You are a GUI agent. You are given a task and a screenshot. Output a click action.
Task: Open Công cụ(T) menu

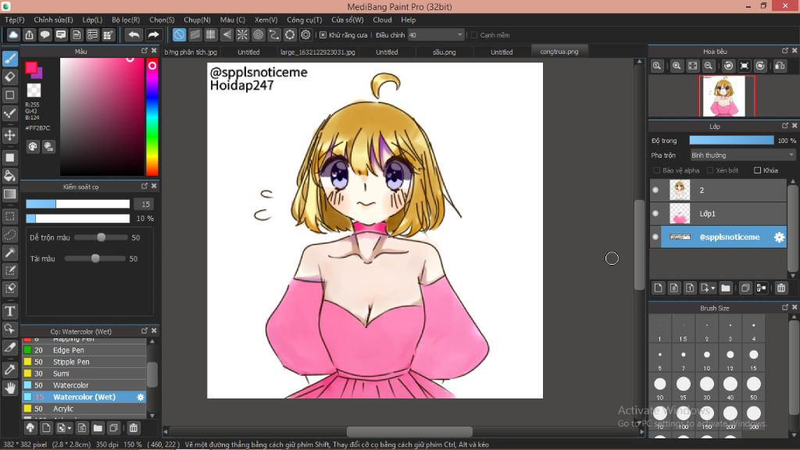coord(304,20)
